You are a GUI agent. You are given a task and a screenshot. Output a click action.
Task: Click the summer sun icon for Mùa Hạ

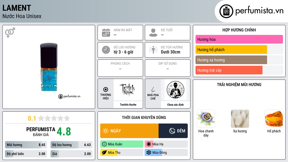149,144
